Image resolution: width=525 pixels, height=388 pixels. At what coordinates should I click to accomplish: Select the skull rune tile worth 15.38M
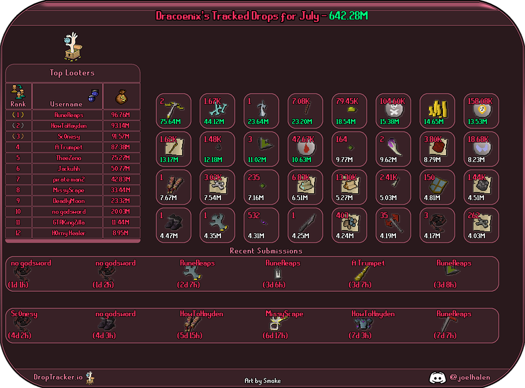393,111
